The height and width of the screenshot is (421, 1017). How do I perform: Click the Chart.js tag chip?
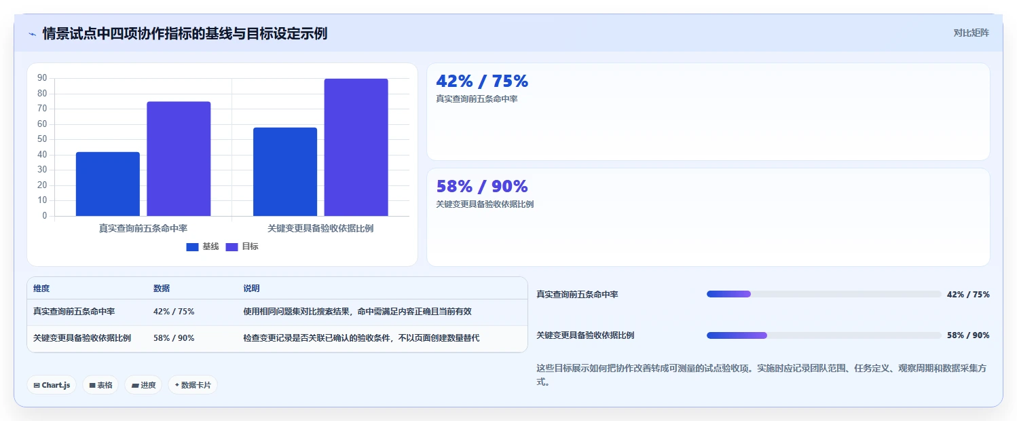click(x=52, y=385)
